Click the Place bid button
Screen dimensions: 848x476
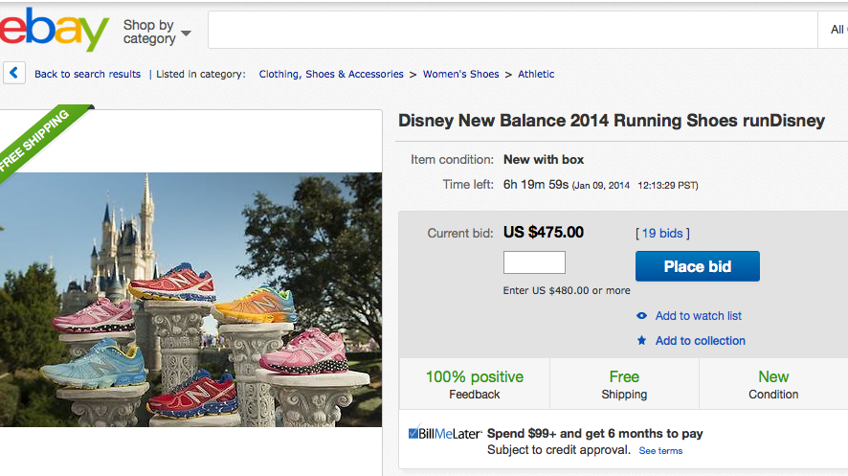pyautogui.click(x=698, y=266)
